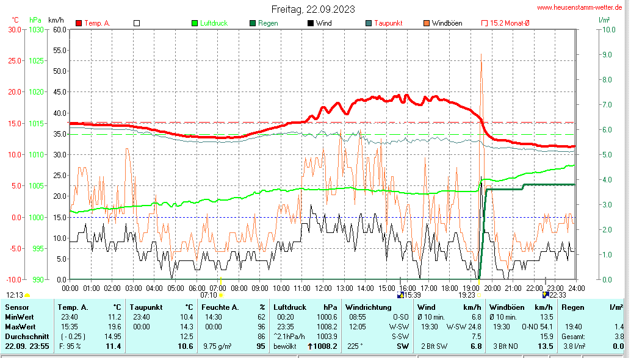Click the moon icon beside 22:33

coord(545,295)
